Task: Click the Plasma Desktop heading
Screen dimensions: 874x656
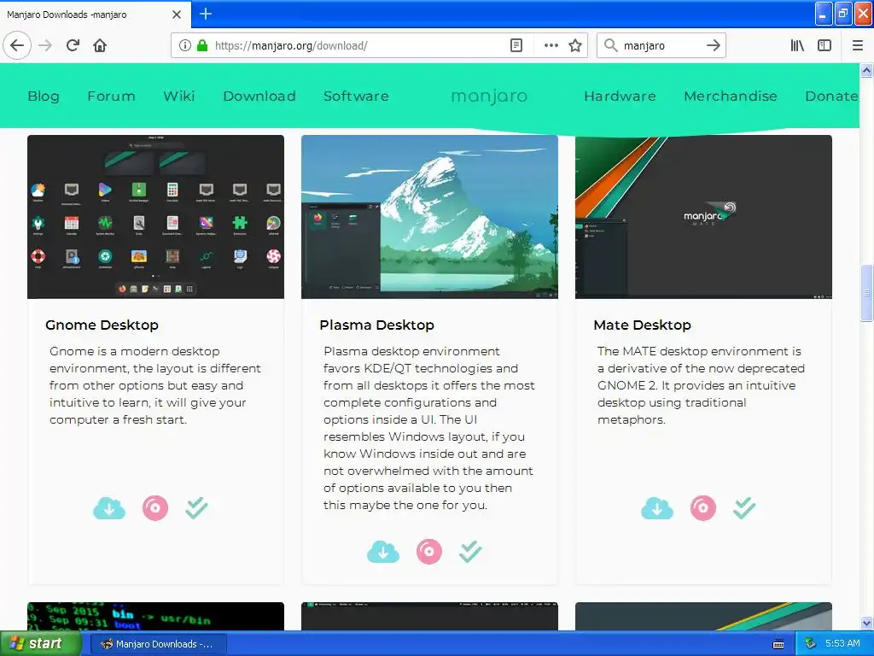Action: point(376,325)
